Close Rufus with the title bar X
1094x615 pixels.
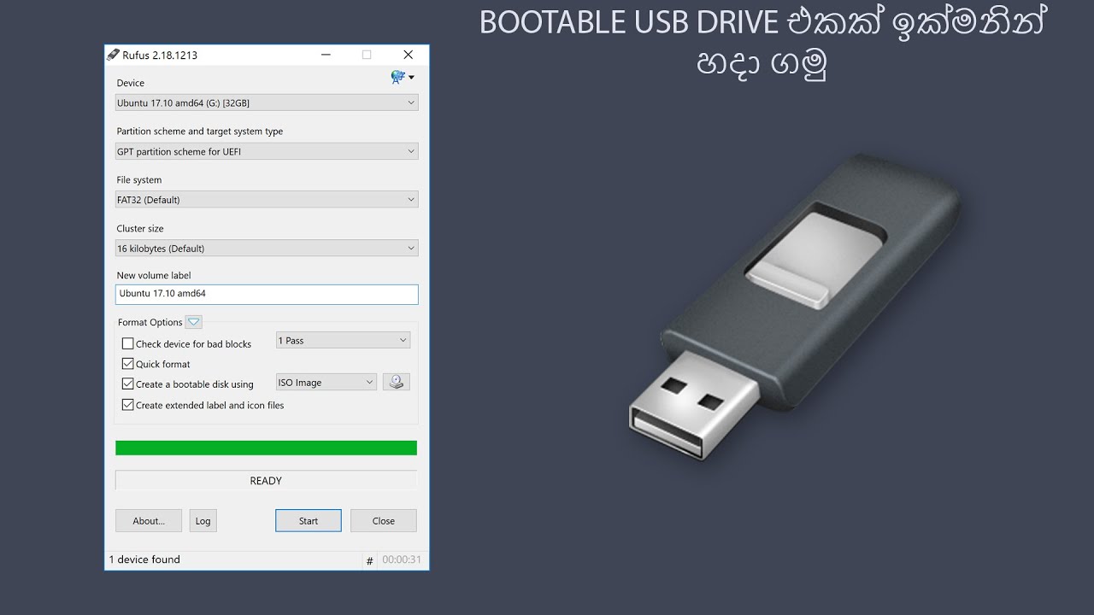pyautogui.click(x=408, y=55)
